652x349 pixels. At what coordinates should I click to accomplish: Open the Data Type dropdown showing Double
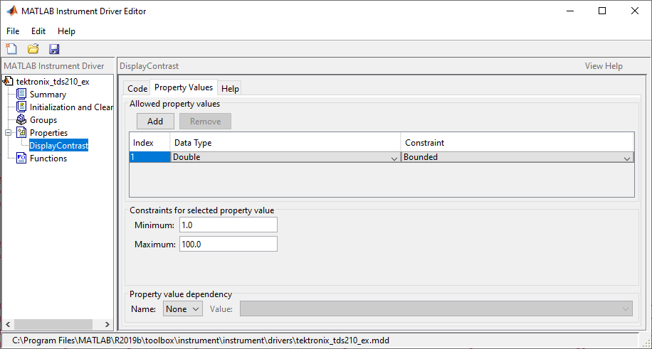coord(285,157)
